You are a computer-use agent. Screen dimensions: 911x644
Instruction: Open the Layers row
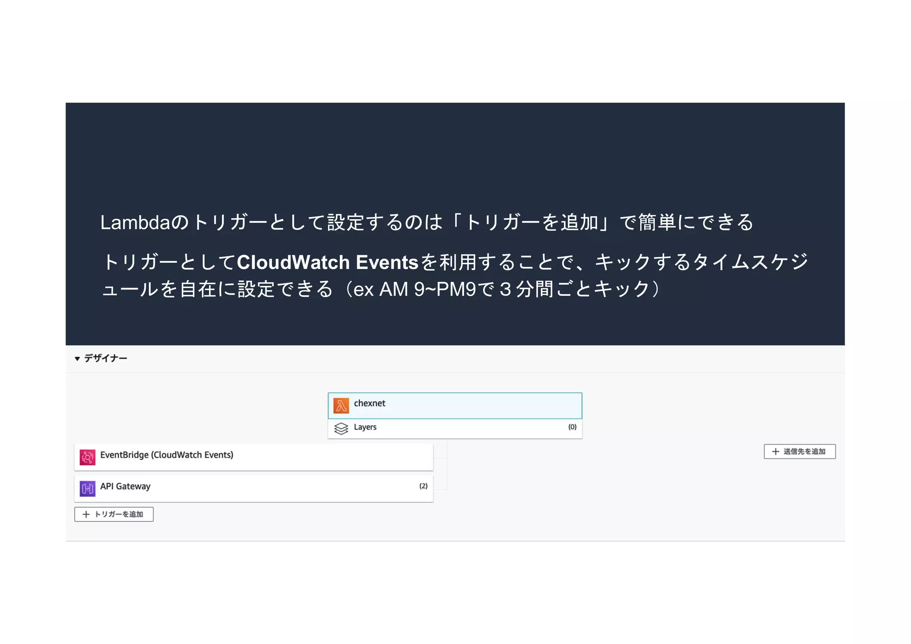[455, 429]
